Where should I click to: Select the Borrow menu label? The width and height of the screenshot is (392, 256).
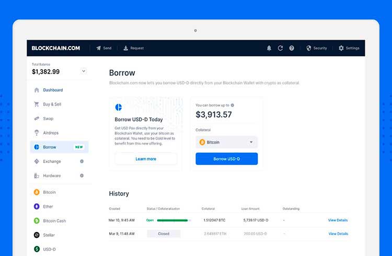[x=50, y=147]
